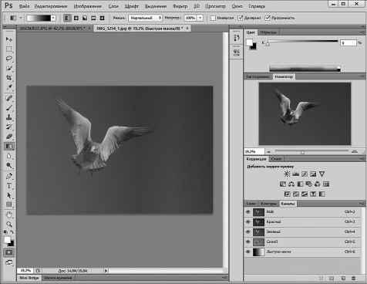Select the Lasso tool
367x284 pixels.
coord(9,59)
